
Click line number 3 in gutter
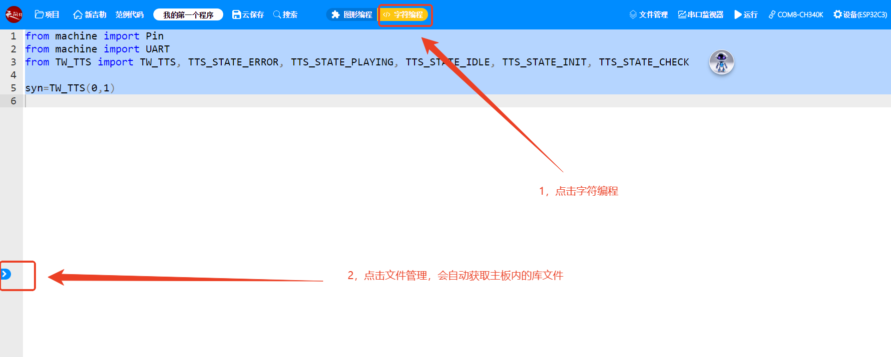click(x=13, y=62)
